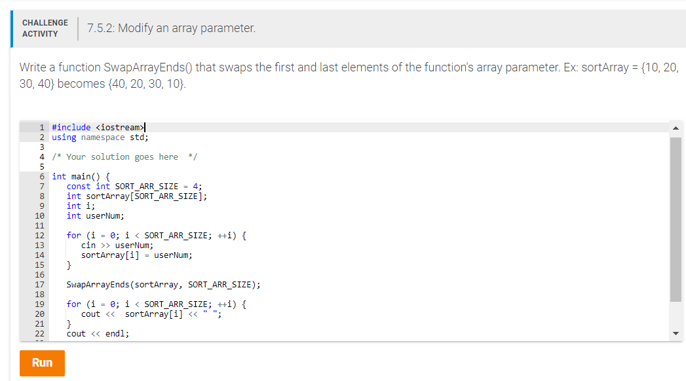Click the orange Run button
Viewport: 686px width, 381px height.
pos(41,363)
